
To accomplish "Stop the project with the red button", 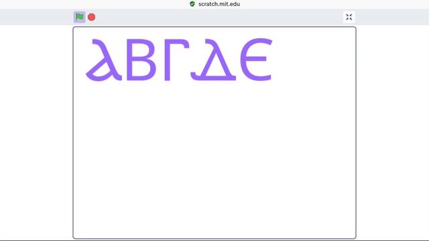I will click(x=91, y=17).
